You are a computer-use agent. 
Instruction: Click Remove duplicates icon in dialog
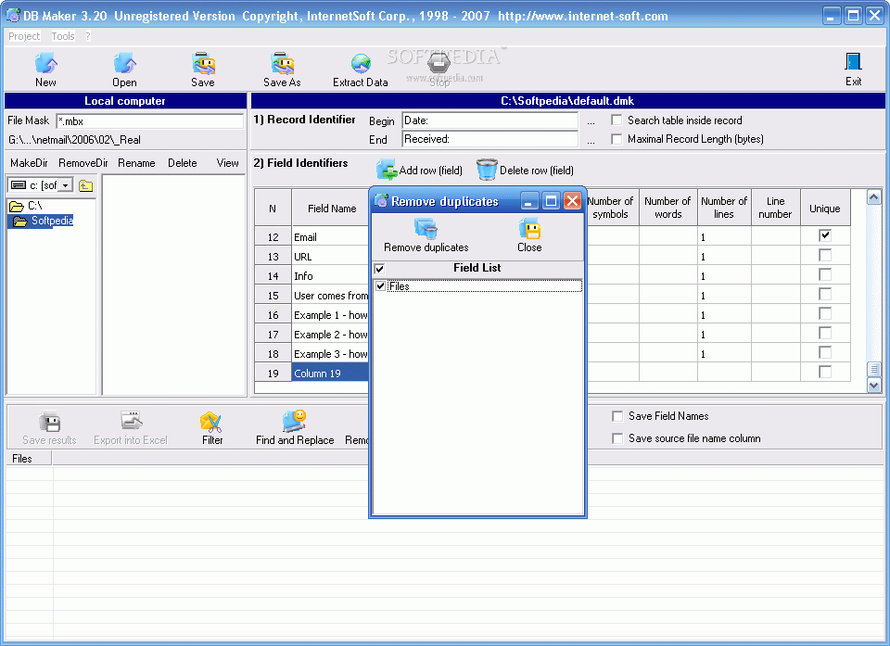coord(426,229)
